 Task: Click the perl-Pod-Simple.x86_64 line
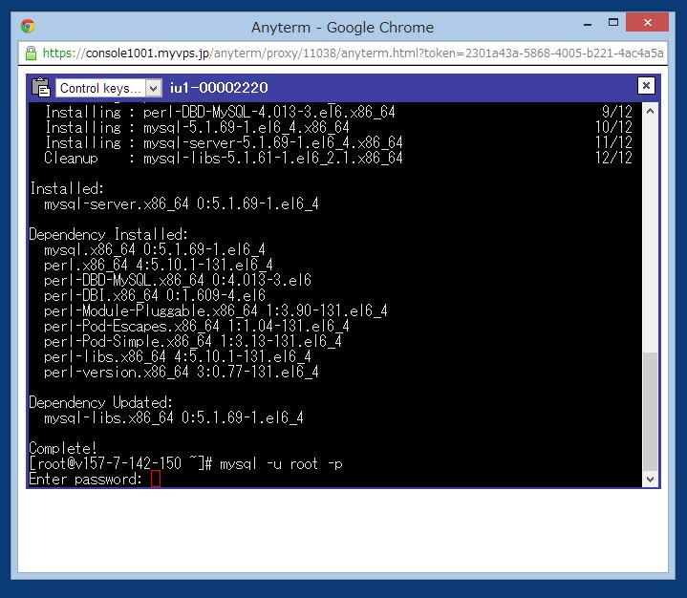coord(193,341)
